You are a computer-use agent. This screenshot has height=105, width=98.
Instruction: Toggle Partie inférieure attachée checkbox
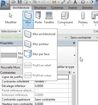(x=37, y=91)
